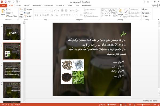
Task: Open the DESIGN ribbon tab
Action: pos(26,6)
